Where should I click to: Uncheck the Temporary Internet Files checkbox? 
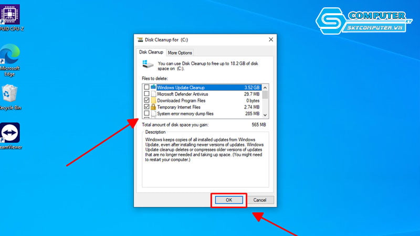[x=146, y=106]
